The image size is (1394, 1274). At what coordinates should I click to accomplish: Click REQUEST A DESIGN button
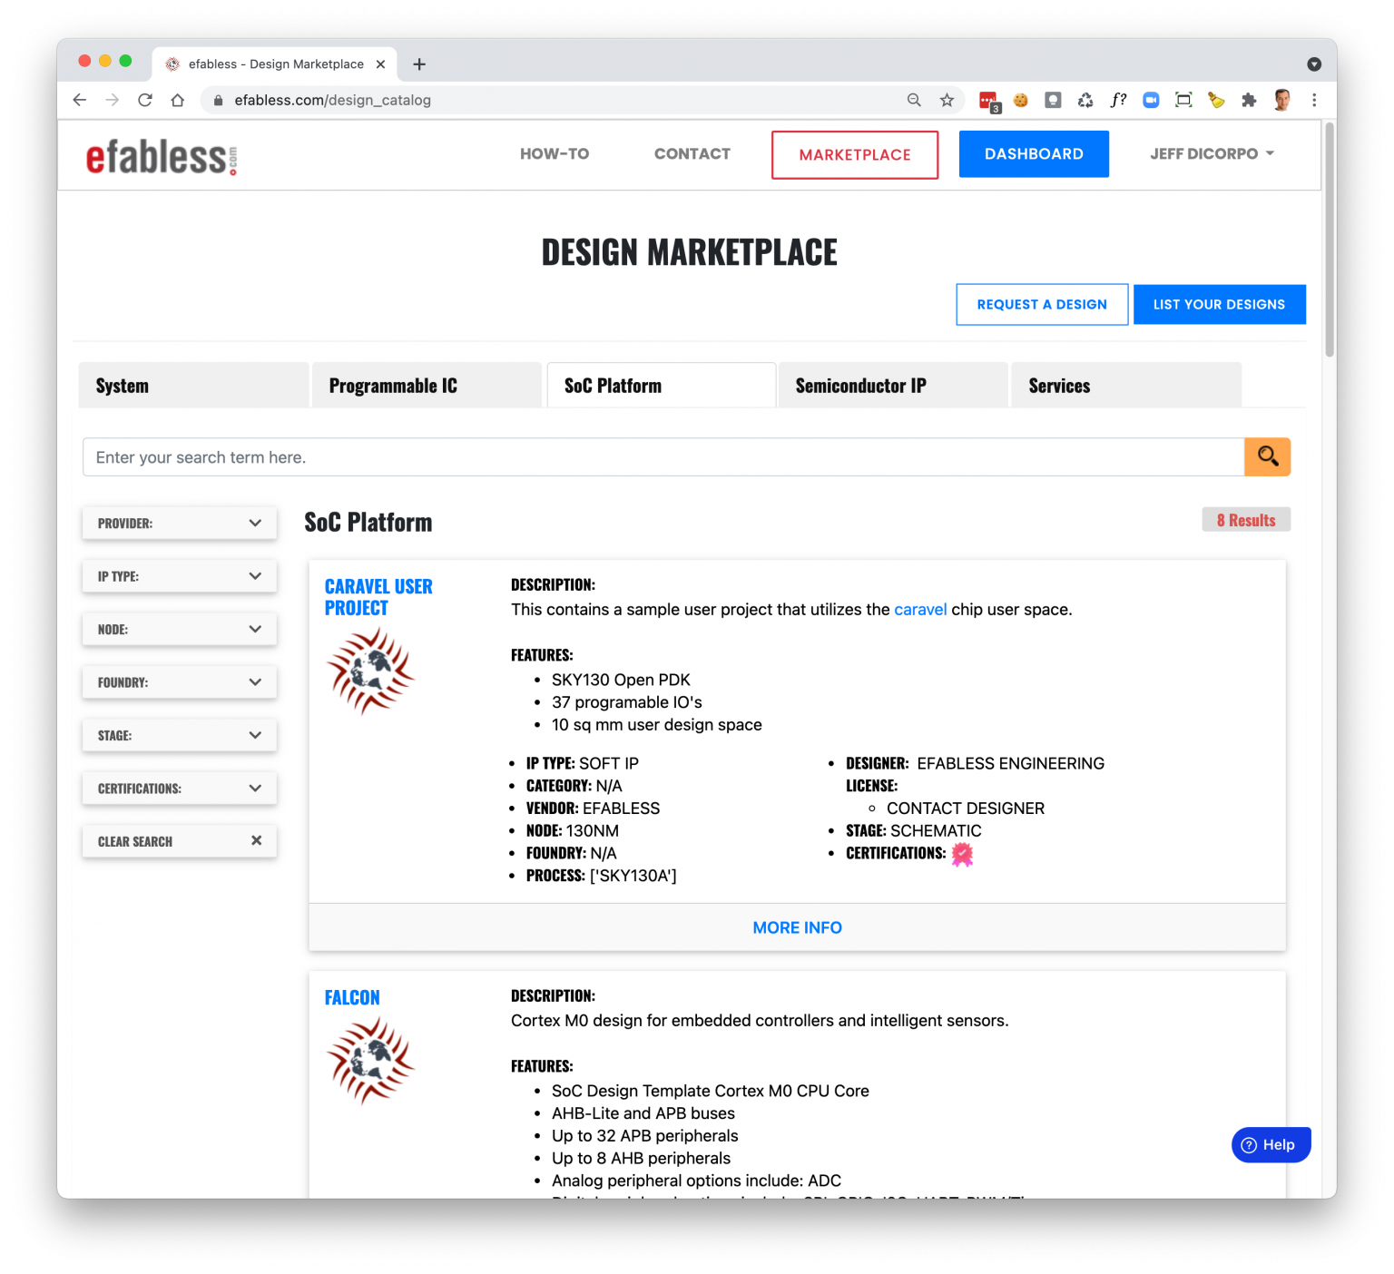tap(1042, 304)
